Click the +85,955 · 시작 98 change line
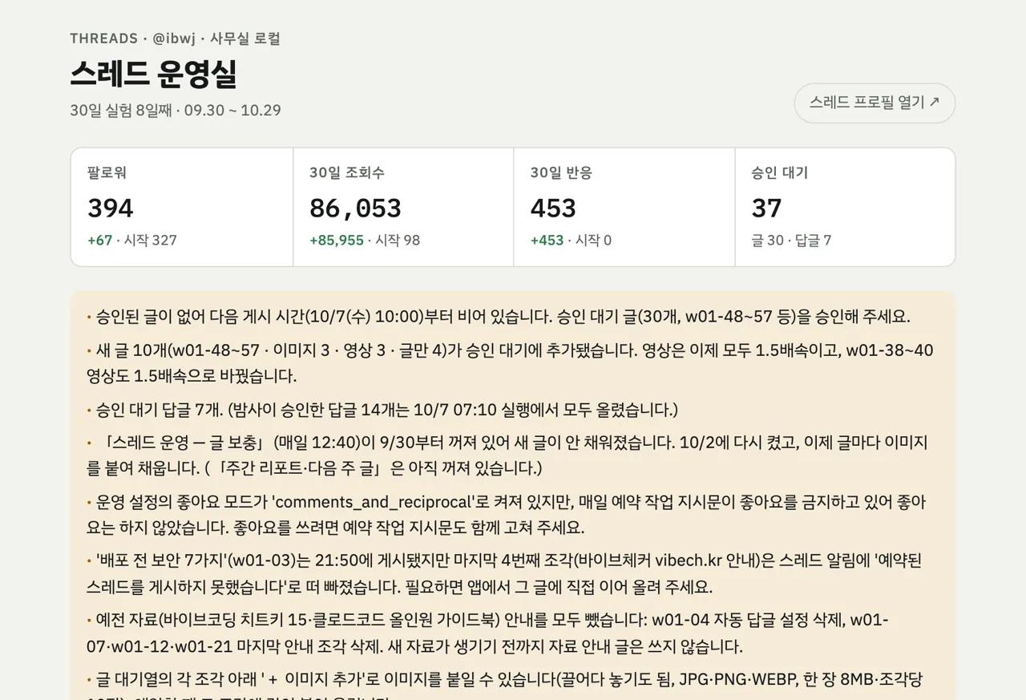The height and width of the screenshot is (700, 1026). 365,240
